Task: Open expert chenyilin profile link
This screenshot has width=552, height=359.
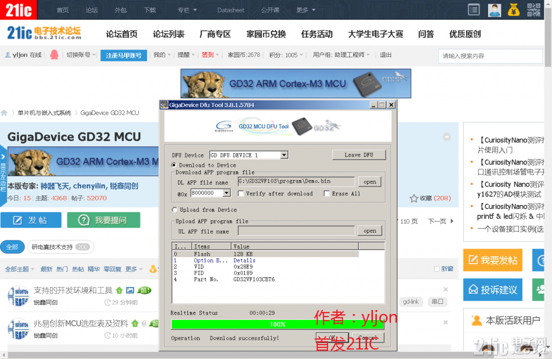Action: (89, 186)
